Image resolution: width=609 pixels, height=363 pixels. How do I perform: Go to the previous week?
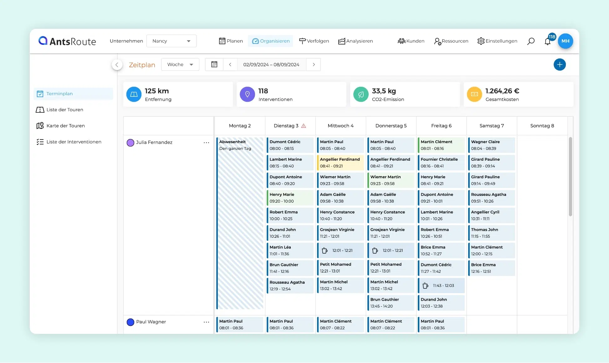[x=230, y=65]
